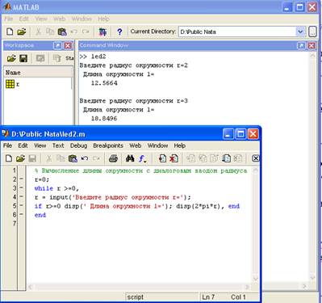Open File menu in led2.m editor

pyautogui.click(x=7, y=145)
